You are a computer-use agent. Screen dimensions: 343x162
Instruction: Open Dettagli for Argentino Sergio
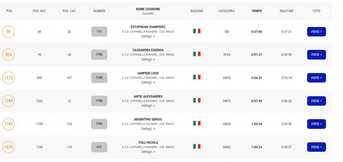pos(148,129)
